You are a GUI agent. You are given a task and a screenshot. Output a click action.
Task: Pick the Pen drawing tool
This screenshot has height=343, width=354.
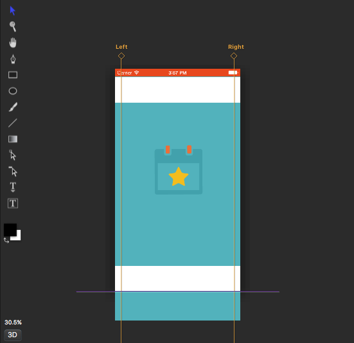[x=13, y=59]
